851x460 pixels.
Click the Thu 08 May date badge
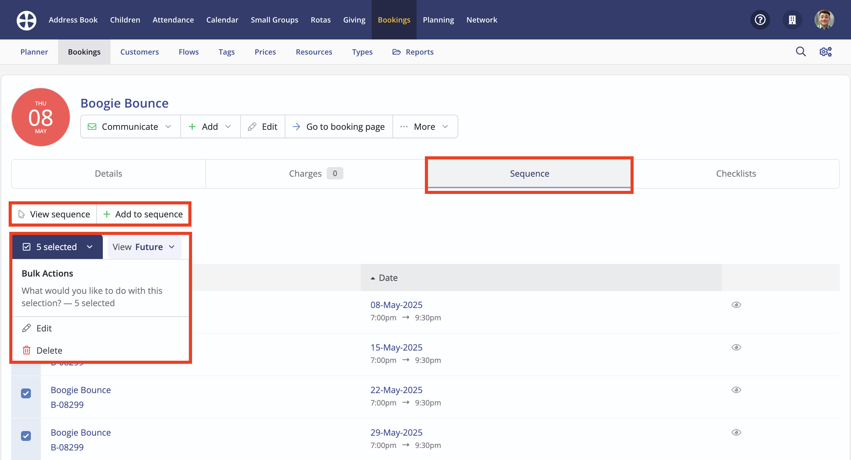click(41, 117)
